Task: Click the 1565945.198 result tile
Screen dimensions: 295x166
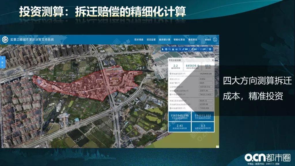Action: tap(179, 116)
